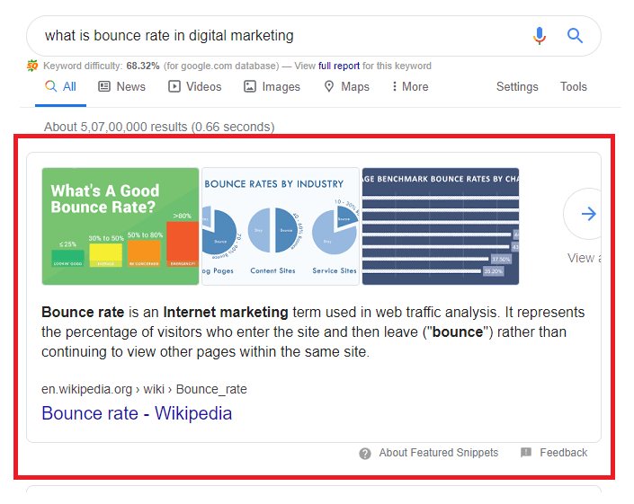Expand the More search options menu
The image size is (634, 504).
coord(410,87)
